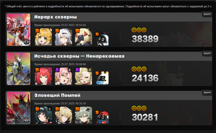The height and width of the screenshot is (133, 216).
Task: Select Иерарх скверны boss thumbnail
Action: pyautogui.click(x=19, y=30)
